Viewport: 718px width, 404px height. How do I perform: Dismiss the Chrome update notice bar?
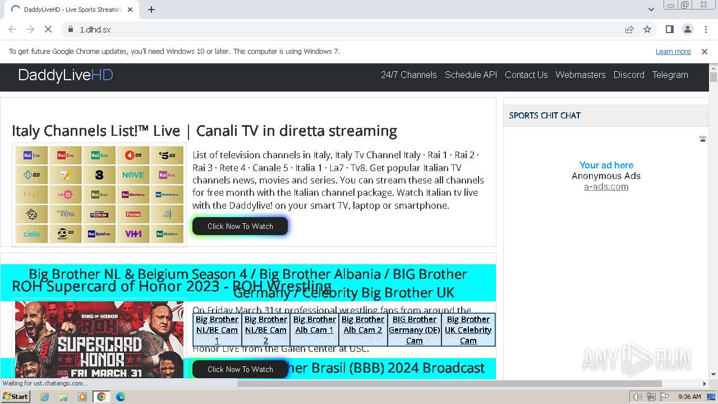tap(705, 52)
